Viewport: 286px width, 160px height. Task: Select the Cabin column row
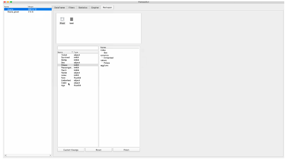point(78,83)
